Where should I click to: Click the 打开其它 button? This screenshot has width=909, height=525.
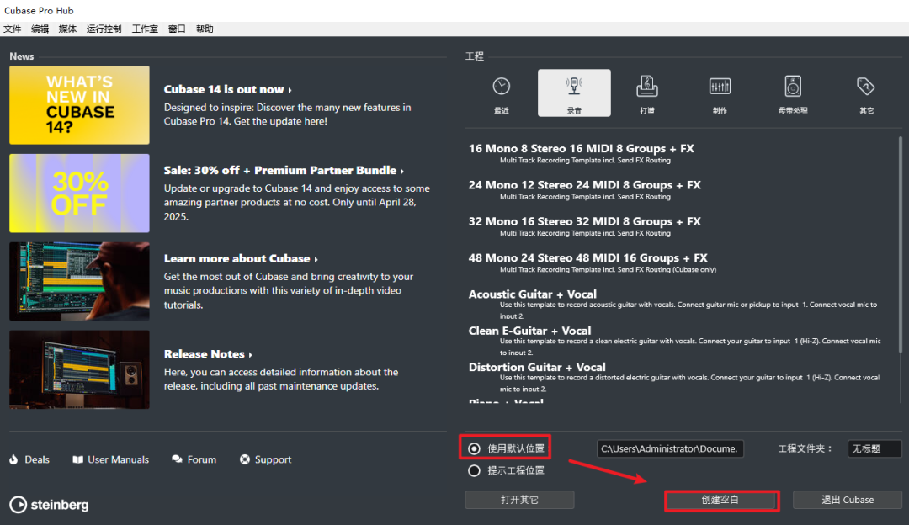point(519,500)
